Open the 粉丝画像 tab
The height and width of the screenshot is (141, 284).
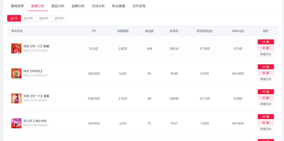[x=119, y=6]
